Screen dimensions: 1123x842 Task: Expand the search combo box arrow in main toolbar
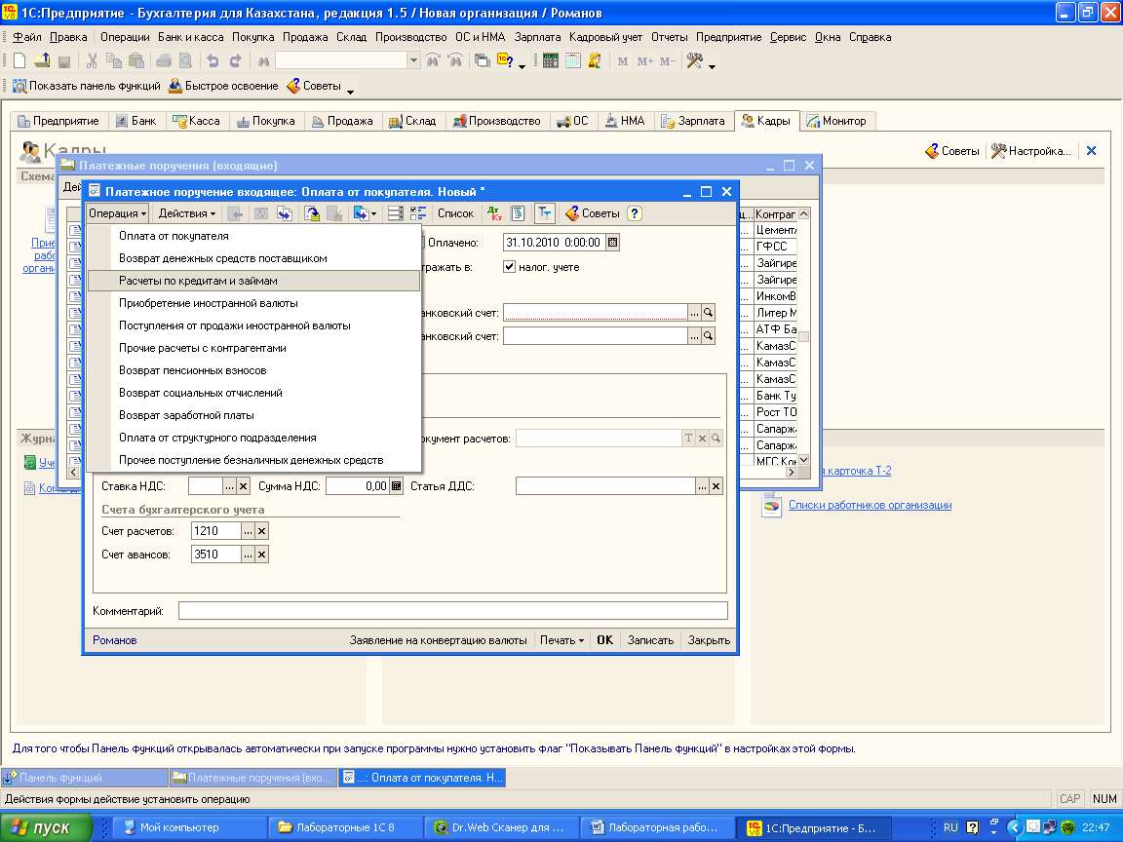[413, 61]
